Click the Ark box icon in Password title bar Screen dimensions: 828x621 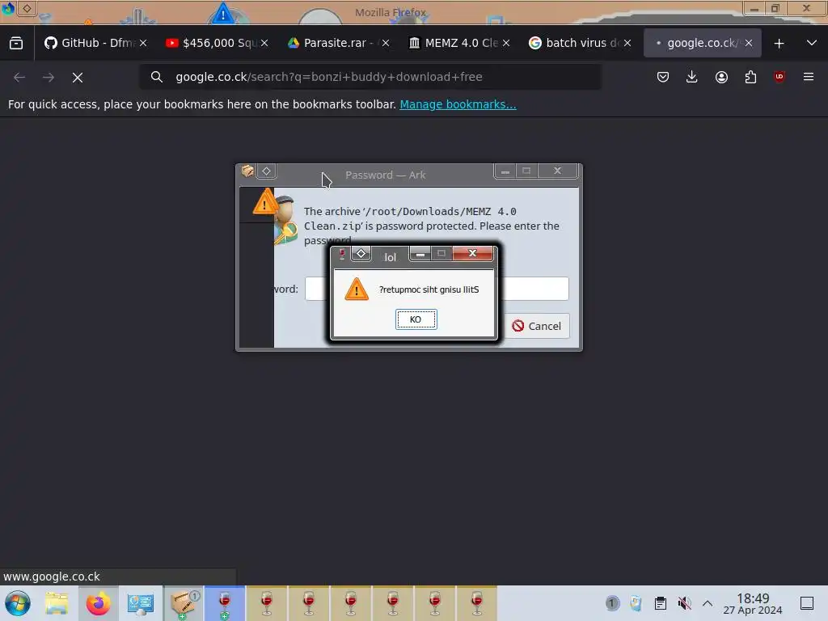pos(247,171)
